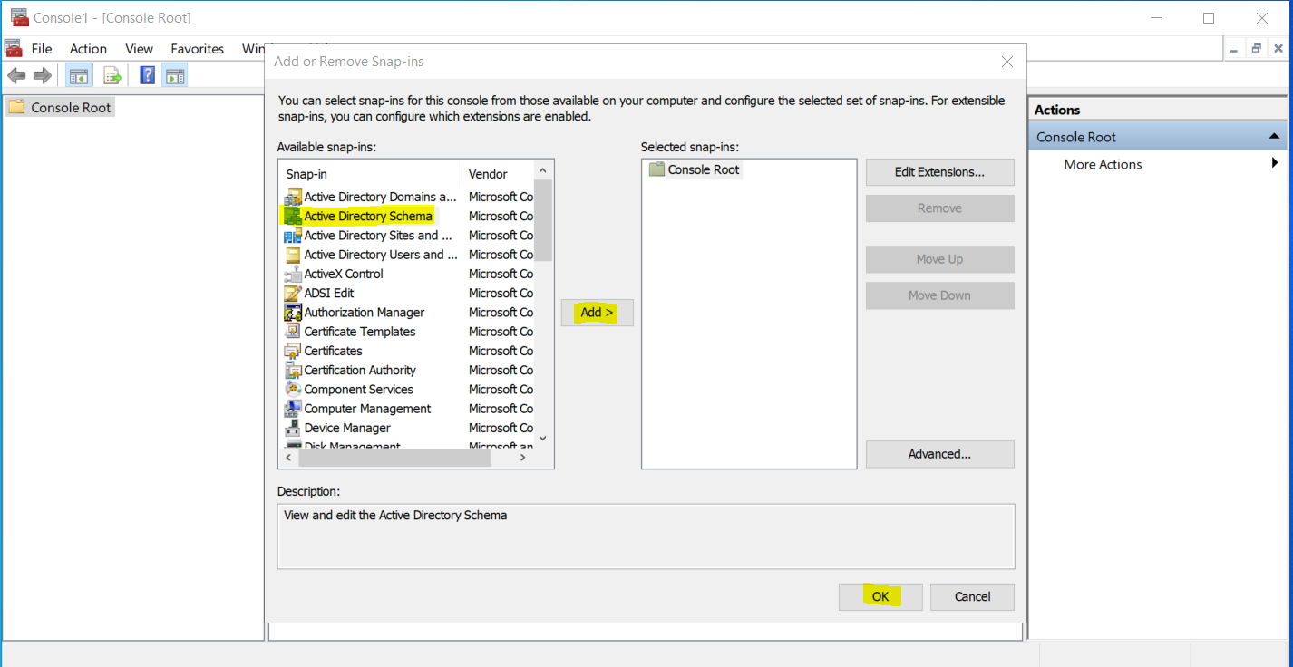Open the Edit Extensions dialog
Screen dimensions: 1293x667
[939, 172]
